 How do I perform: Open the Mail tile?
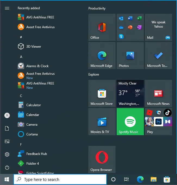[x=159, y=27]
